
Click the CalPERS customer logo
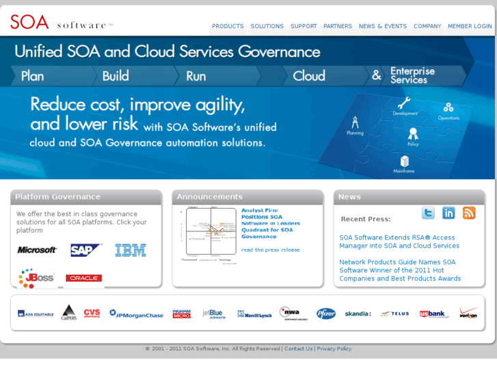(69, 313)
